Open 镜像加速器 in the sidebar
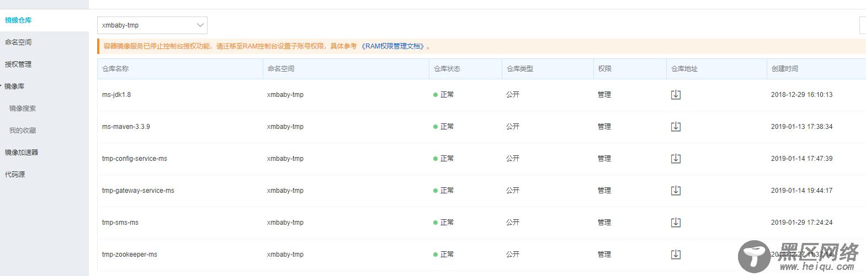The image size is (866, 276). click(x=22, y=153)
